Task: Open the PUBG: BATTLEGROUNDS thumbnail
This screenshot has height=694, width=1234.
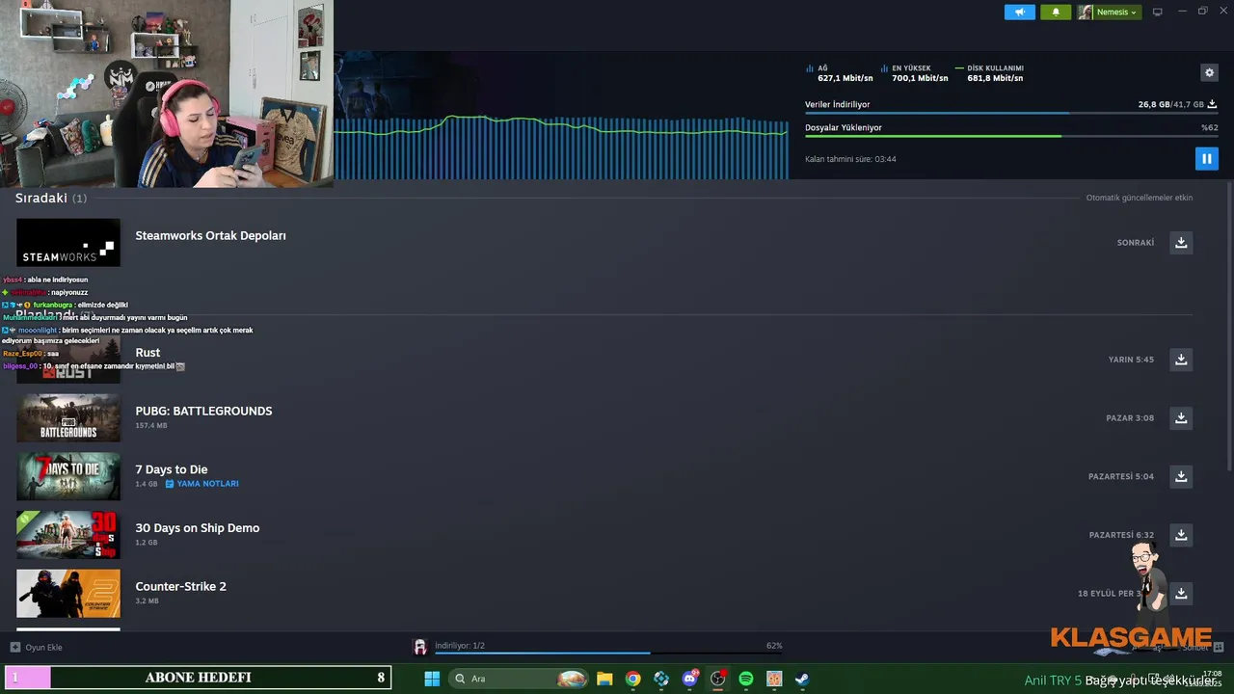Action: pyautogui.click(x=68, y=417)
